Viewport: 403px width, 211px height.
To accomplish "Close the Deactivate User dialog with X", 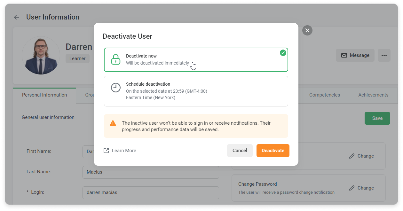I will 307,30.
